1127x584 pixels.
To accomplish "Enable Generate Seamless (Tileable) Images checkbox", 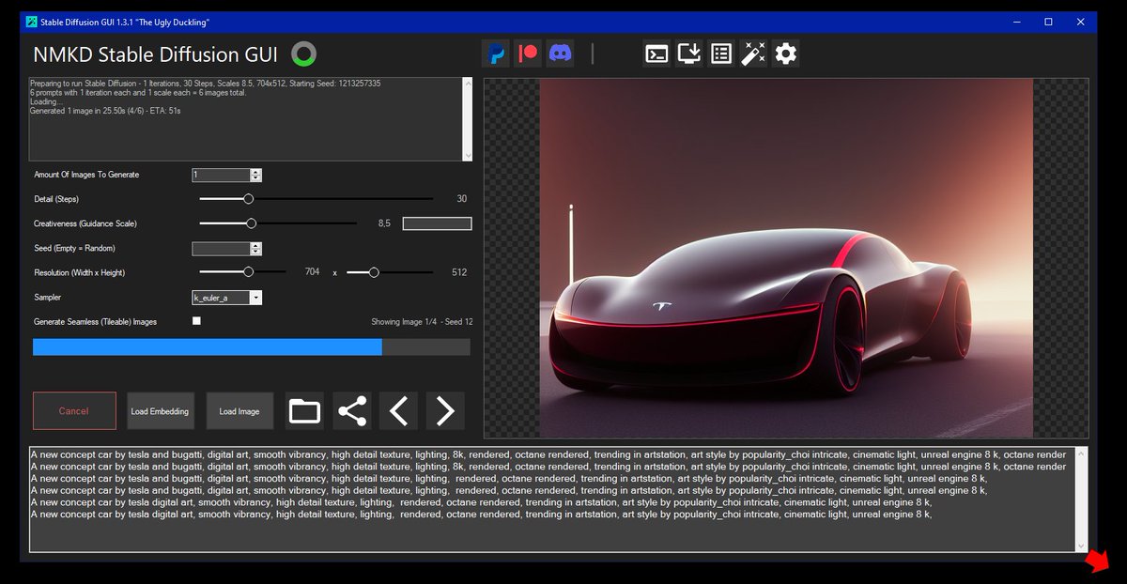I will point(196,321).
